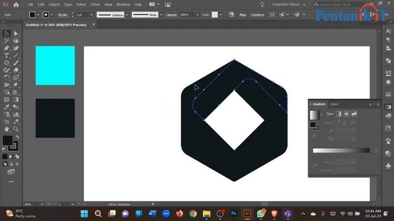
Task: Select the Shaper pencil tool
Action: (x=7, y=70)
